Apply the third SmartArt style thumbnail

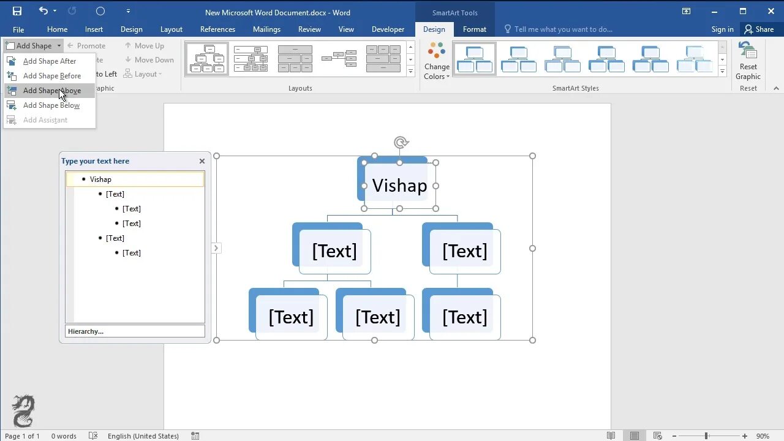(563, 59)
